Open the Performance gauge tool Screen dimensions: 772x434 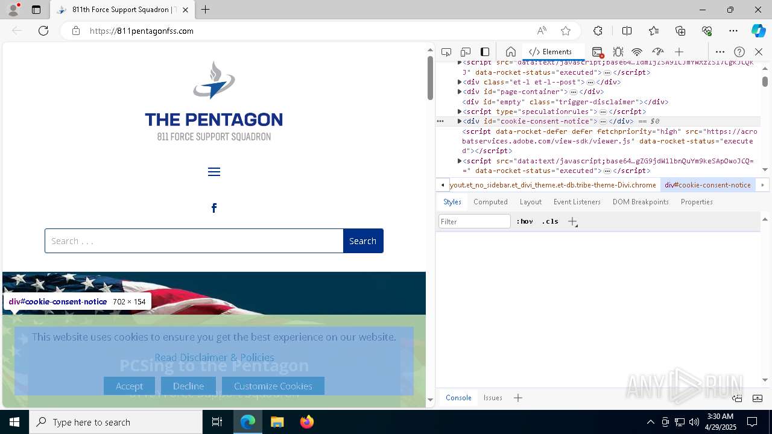(658, 52)
